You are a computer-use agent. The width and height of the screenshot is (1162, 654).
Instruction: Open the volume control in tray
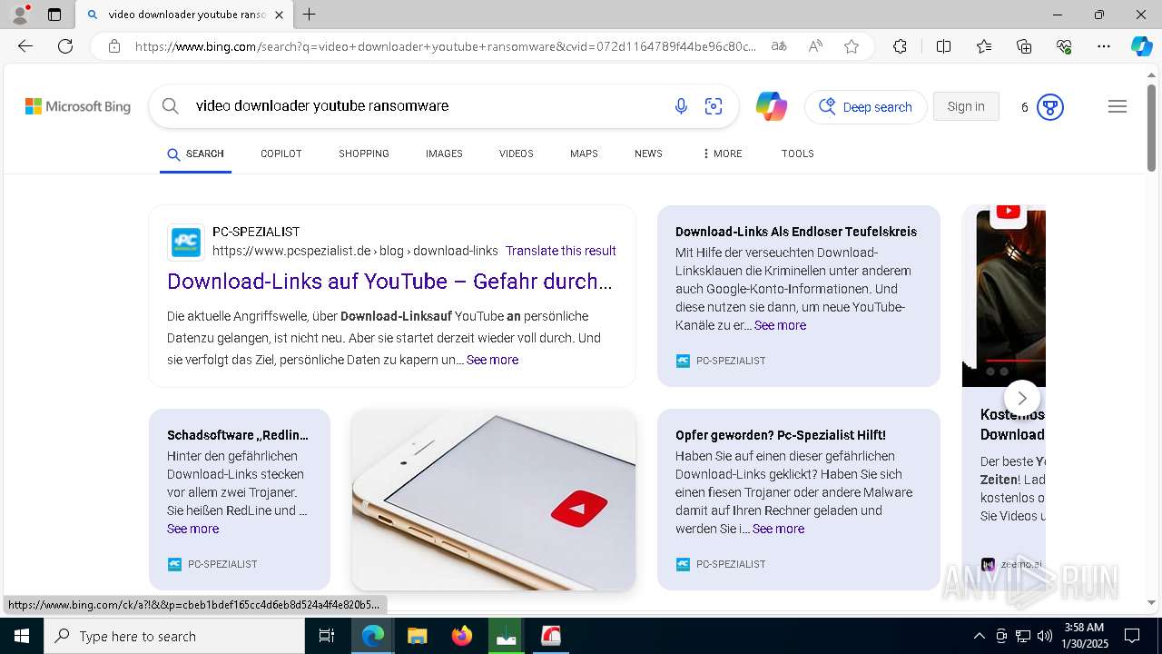tap(1045, 636)
